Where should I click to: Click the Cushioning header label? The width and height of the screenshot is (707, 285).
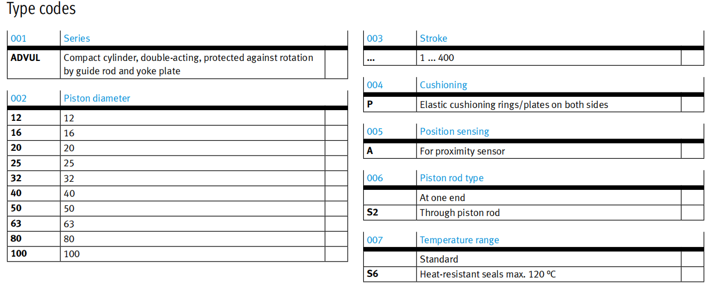tap(443, 85)
